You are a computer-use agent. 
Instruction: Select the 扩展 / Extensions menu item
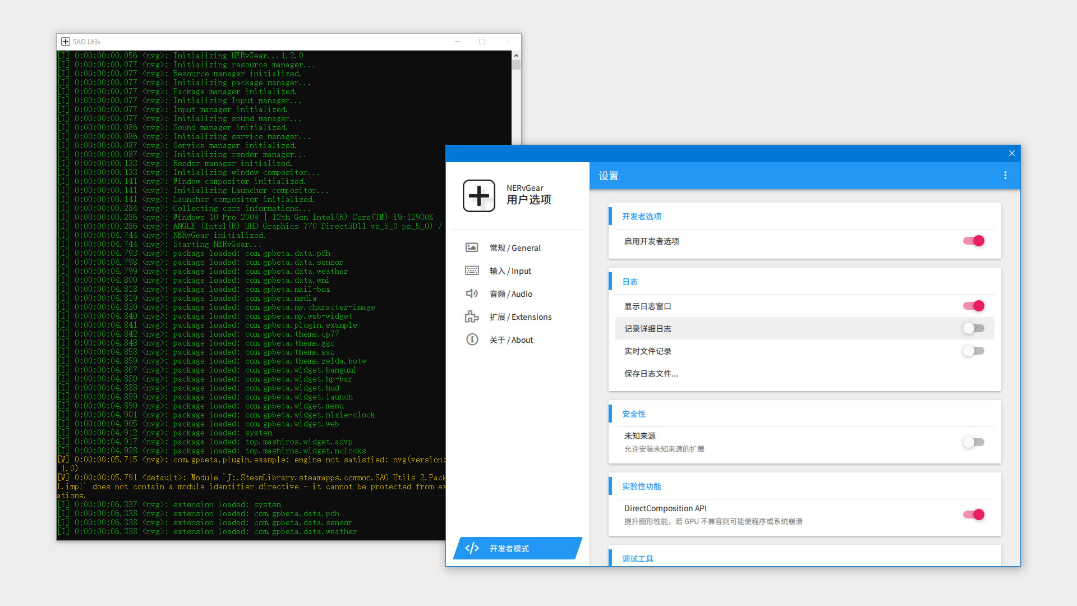coord(520,317)
